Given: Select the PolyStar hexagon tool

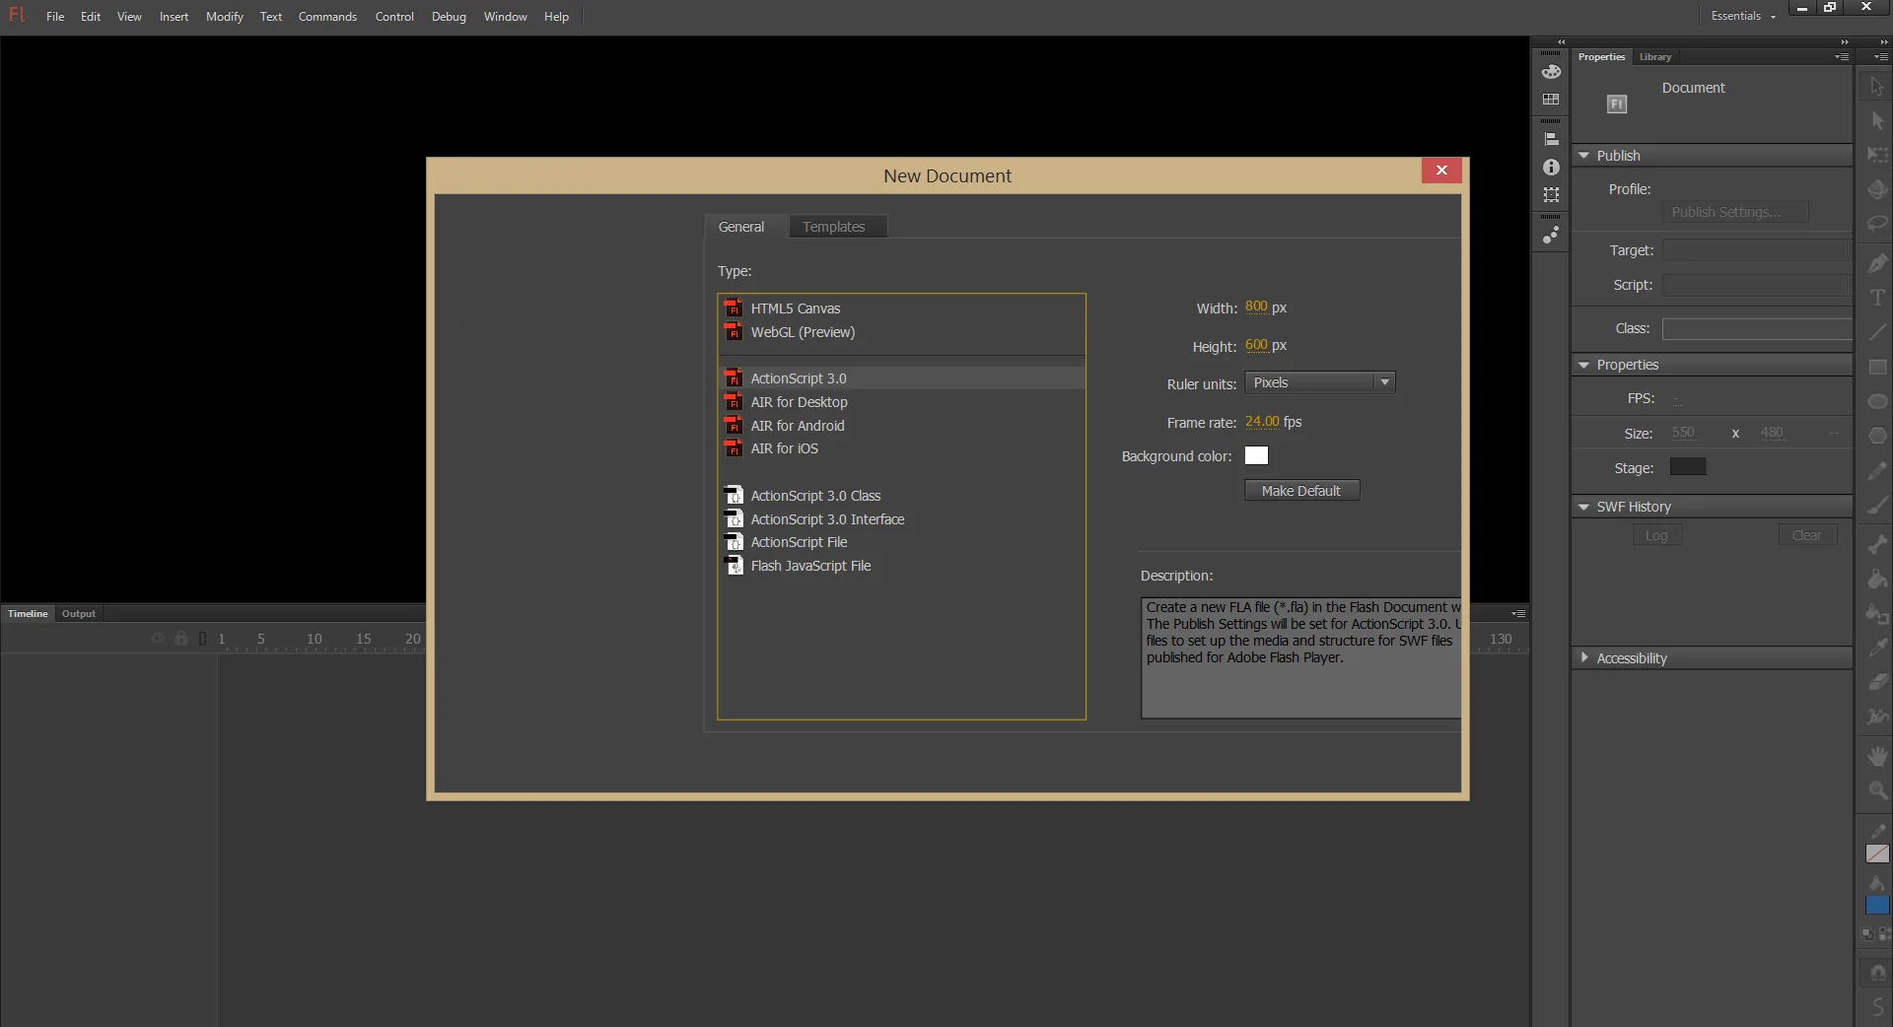Looking at the screenshot, I should click(x=1877, y=436).
